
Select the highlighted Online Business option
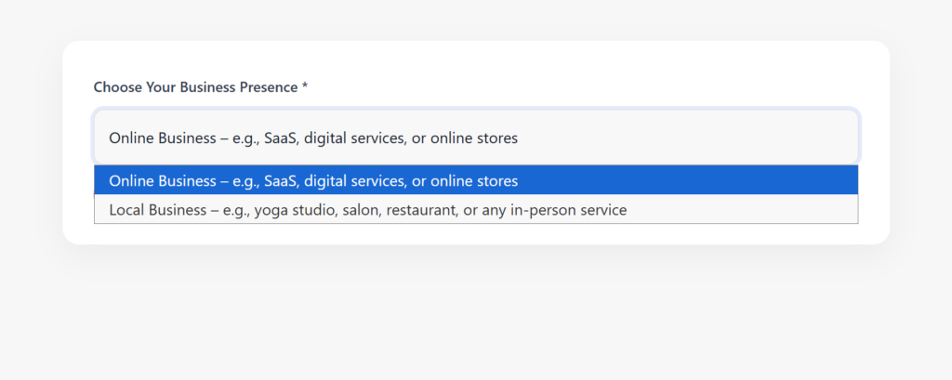pos(313,180)
